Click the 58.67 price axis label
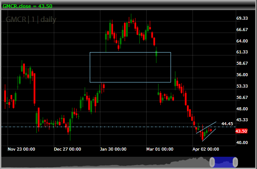Viewport: 257px width, 169px height. point(242,63)
